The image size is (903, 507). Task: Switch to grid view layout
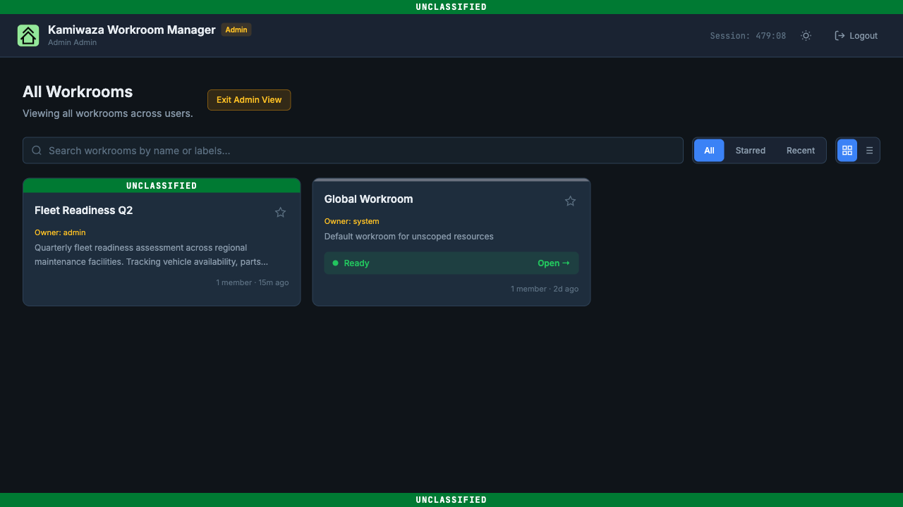pyautogui.click(x=847, y=150)
